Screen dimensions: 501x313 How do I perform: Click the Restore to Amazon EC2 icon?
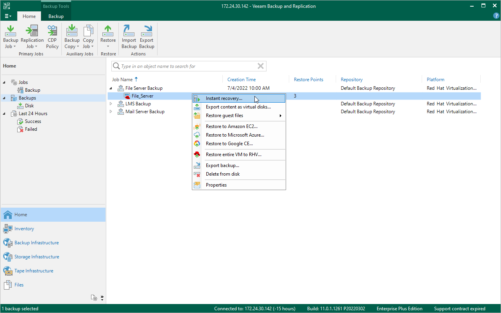pyautogui.click(x=197, y=126)
